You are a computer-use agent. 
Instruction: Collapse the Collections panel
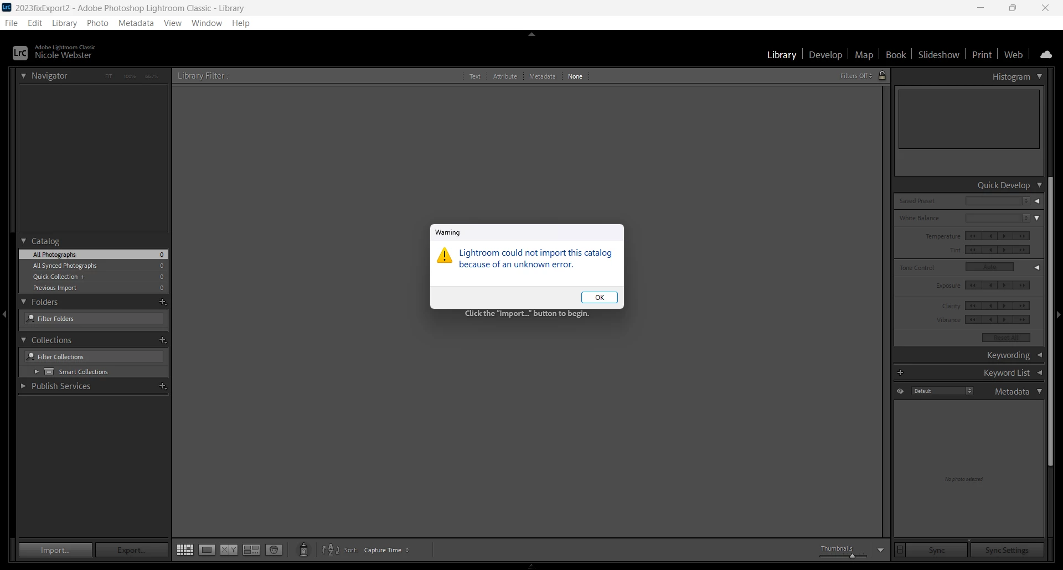(x=24, y=340)
